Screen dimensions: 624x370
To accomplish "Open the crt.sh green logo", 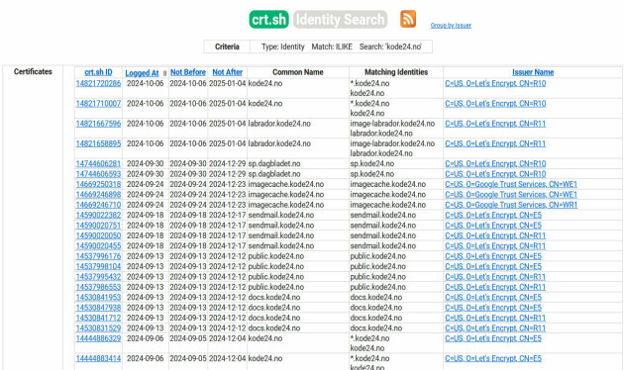I will click(269, 20).
